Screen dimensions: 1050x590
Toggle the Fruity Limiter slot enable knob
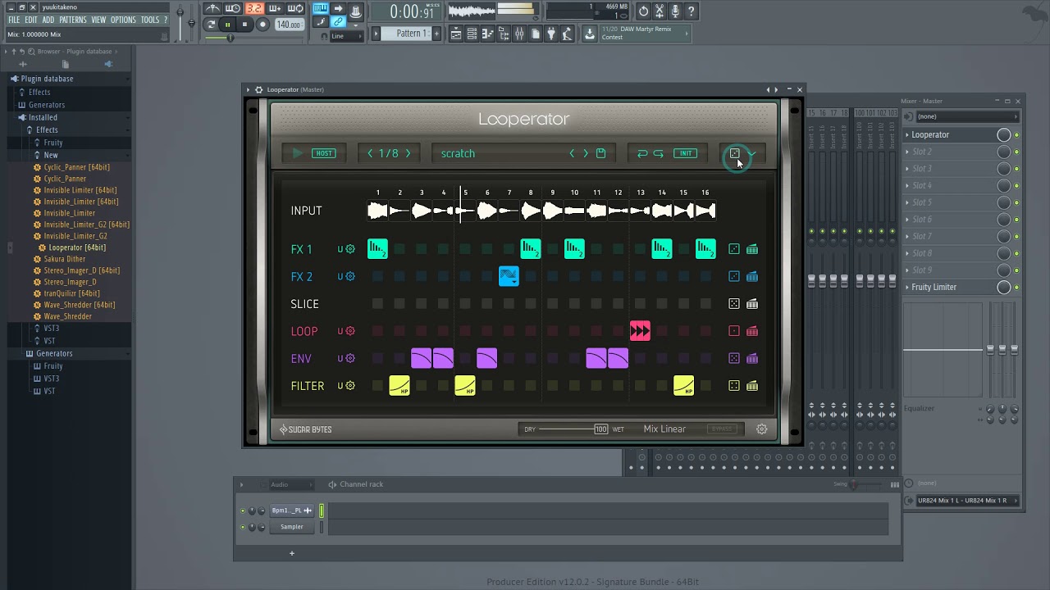tap(1003, 287)
